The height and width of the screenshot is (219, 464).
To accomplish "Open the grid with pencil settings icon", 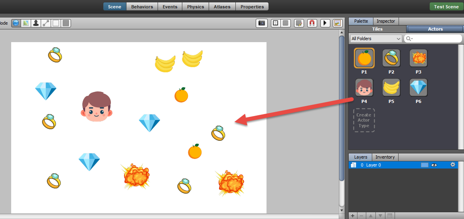I will click(x=299, y=23).
